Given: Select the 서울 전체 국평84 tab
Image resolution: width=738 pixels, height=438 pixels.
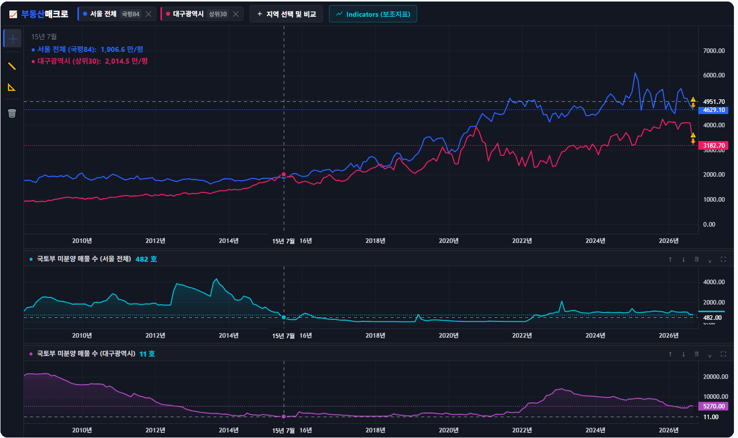Looking at the screenshot, I should (111, 14).
